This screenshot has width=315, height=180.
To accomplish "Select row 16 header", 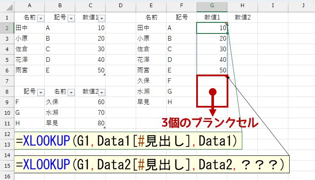I will pyautogui.click(x=7, y=176).
